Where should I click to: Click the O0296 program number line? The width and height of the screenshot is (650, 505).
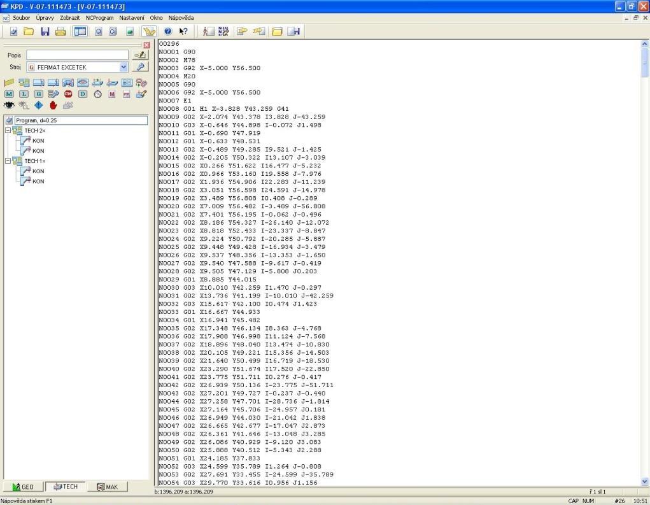pos(169,43)
